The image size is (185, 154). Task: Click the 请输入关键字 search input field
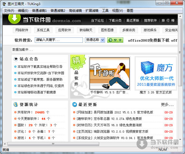tap(59, 40)
